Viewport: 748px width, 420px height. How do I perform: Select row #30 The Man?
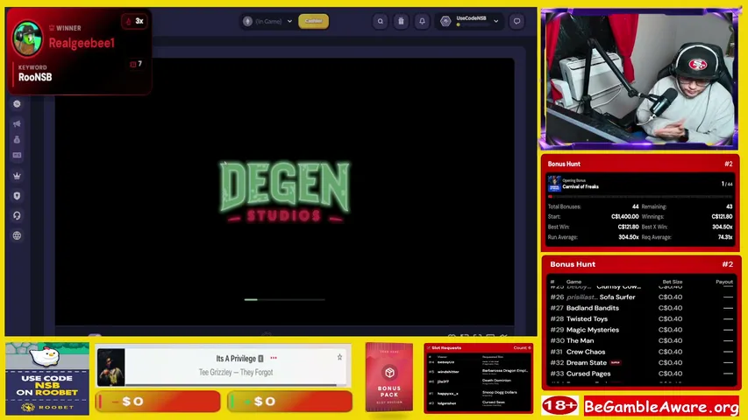(641, 340)
